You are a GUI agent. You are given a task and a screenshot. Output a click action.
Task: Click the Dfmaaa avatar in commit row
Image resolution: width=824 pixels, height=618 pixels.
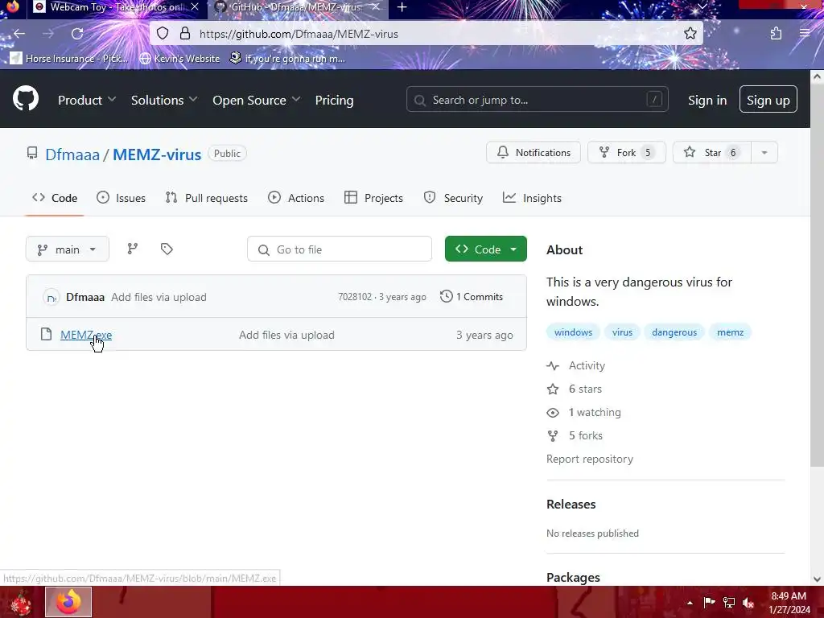pos(51,297)
